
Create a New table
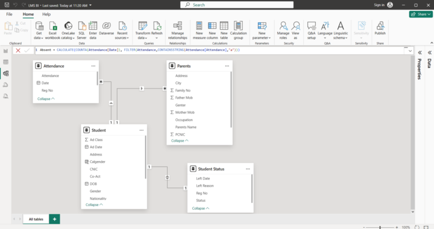pyautogui.click(x=224, y=30)
